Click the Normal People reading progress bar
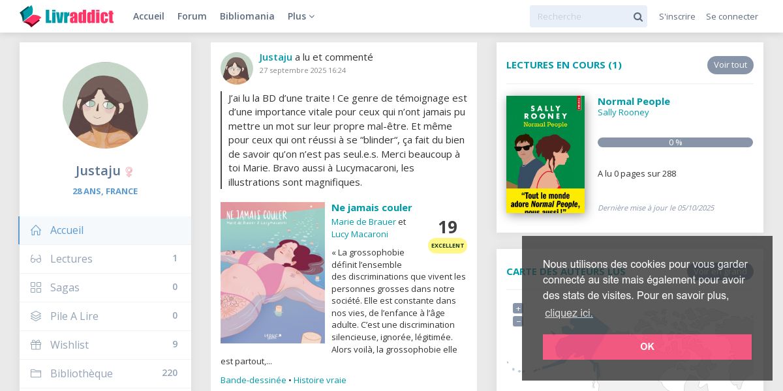Viewport: 783px width, 391px height. (x=675, y=143)
